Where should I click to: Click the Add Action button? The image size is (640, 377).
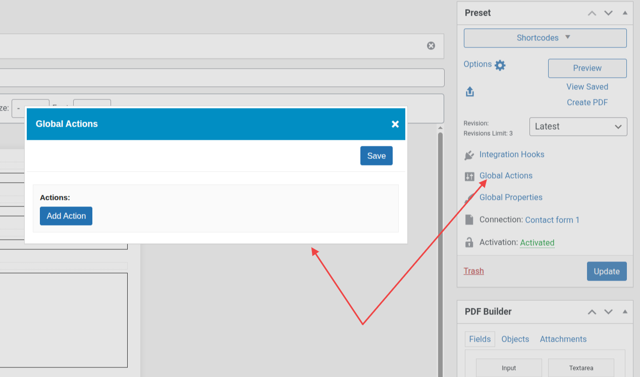[66, 216]
